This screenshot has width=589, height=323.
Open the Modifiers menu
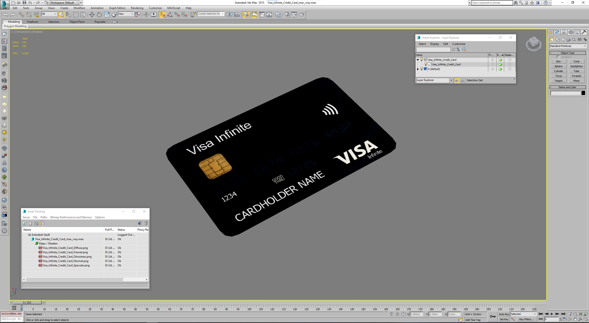point(79,8)
